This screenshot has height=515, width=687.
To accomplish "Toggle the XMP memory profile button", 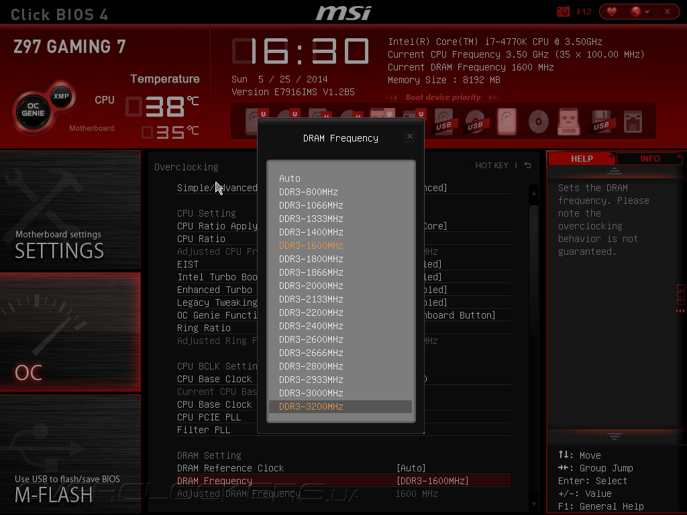I will coord(61,96).
